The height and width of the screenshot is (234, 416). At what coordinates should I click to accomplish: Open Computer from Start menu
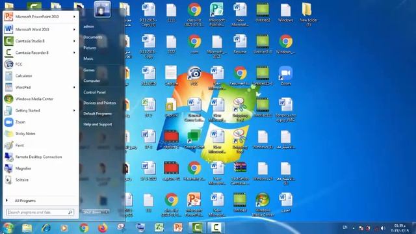(x=92, y=81)
